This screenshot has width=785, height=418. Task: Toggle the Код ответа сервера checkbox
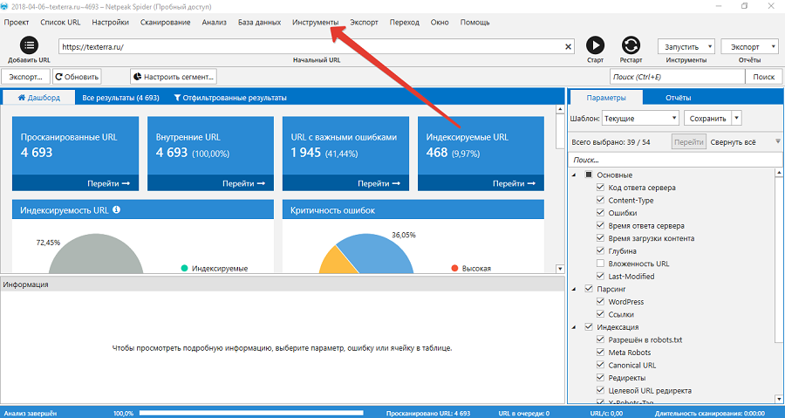(600, 188)
